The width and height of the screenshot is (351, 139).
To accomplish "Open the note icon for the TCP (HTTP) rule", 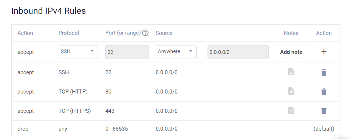I will point(291,91).
